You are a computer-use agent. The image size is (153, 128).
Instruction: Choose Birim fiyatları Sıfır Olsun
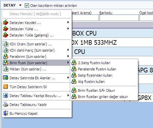click(104, 90)
